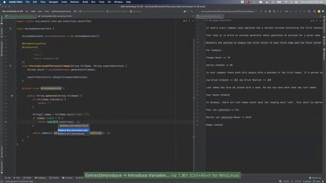Click 'Happy coding!' line in markdown
The width and height of the screenshot is (326, 183).
[214, 125]
